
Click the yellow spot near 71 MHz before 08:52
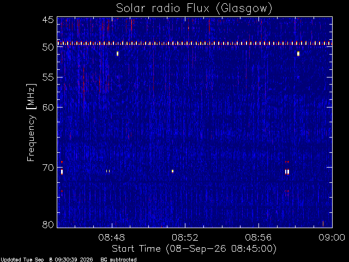click(x=172, y=171)
